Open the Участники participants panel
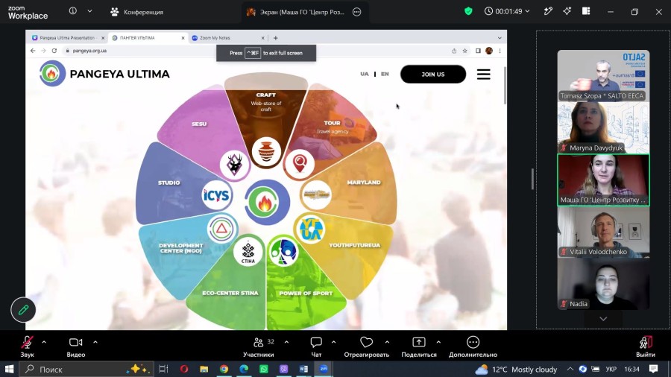This screenshot has width=671, height=377. (259, 346)
